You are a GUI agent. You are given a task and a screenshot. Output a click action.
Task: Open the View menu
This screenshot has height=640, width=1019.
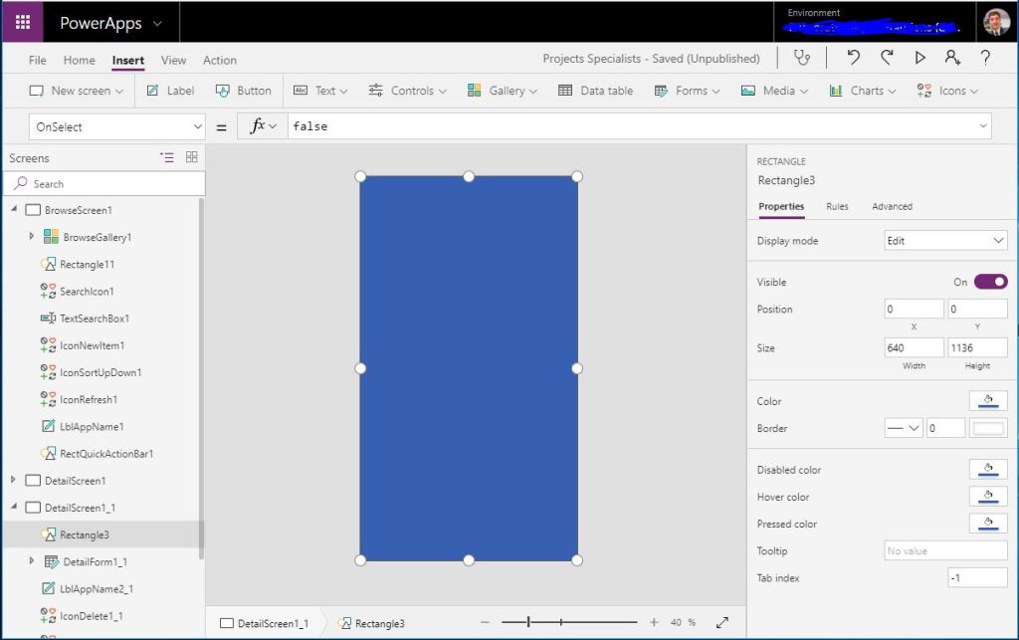pos(173,60)
